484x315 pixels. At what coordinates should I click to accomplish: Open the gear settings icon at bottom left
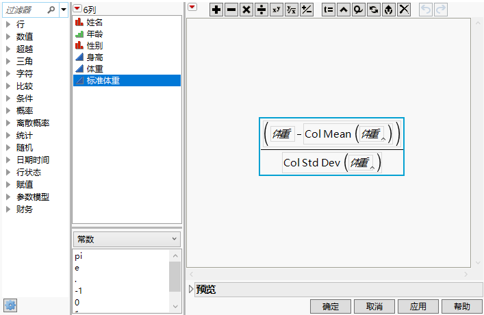(10, 305)
